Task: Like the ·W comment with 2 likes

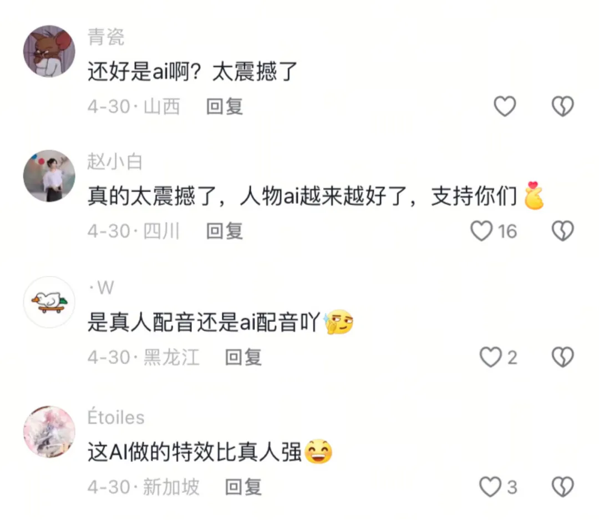Action: click(490, 357)
